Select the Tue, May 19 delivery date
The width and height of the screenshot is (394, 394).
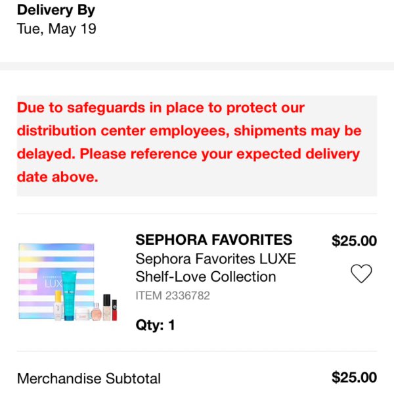click(x=56, y=29)
